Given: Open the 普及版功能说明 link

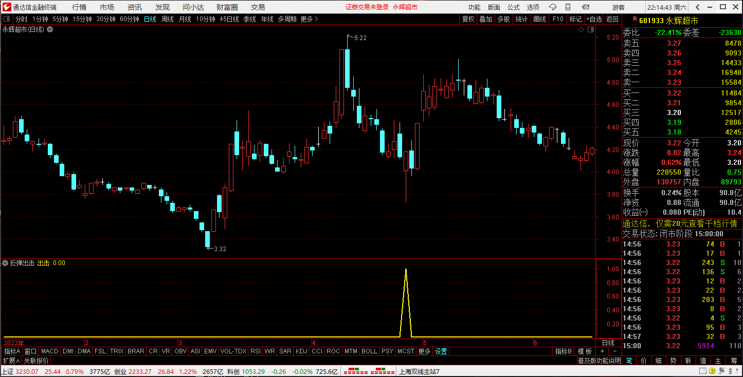Looking at the screenshot, I should click(599, 361).
